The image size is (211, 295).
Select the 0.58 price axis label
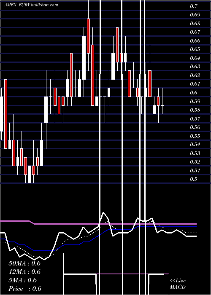coord(195,110)
